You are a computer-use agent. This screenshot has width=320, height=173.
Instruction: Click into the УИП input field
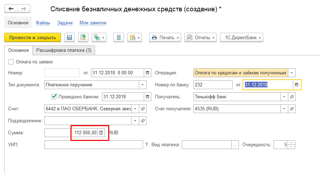pos(94,145)
